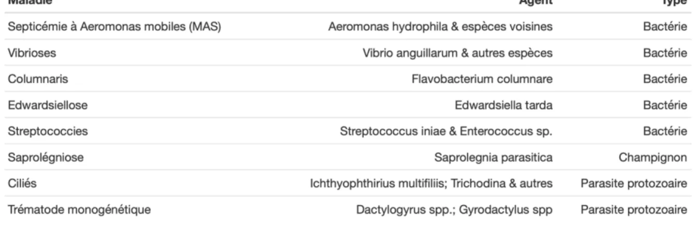Click the Columnaris disease cell
Viewport: 693px width, 226px height.
point(31,80)
